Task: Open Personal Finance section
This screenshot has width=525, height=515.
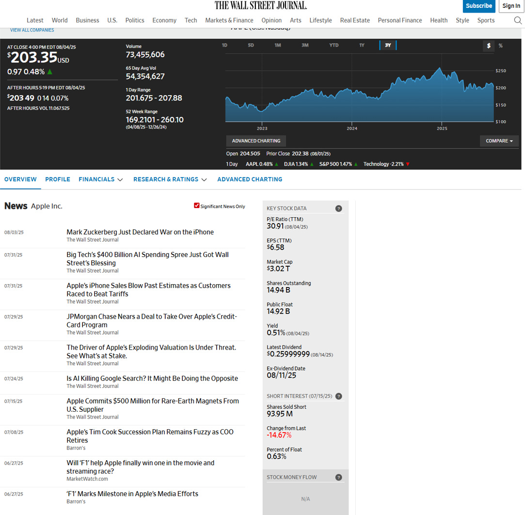Action: click(x=400, y=20)
